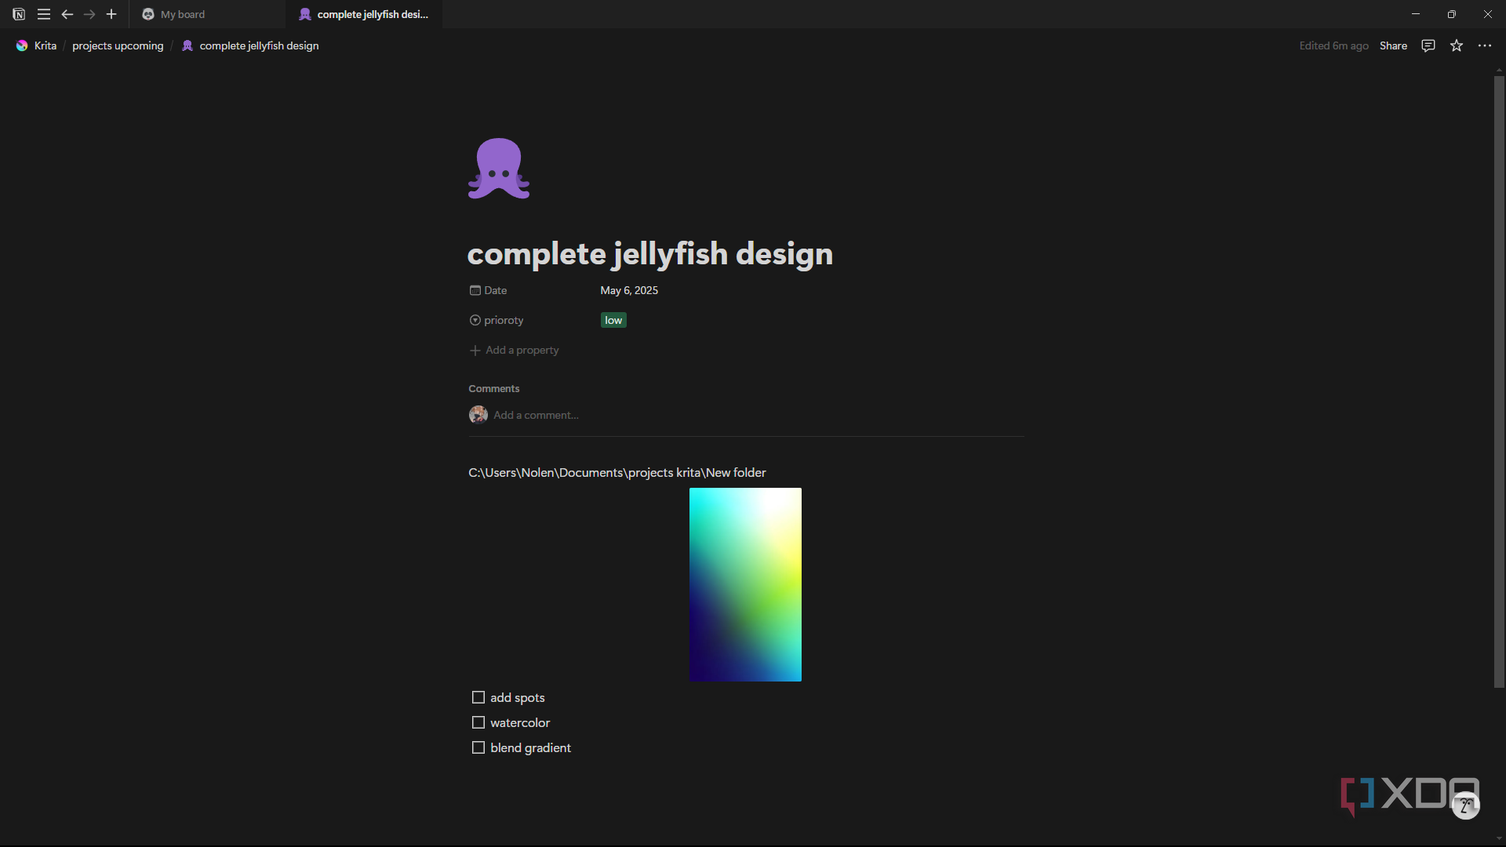Click the 'prioroty' property label

point(504,320)
